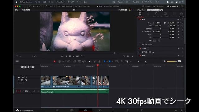Toggle linked selection chain icon
Viewport: 199px width, 112px height.
[x=95, y=62]
